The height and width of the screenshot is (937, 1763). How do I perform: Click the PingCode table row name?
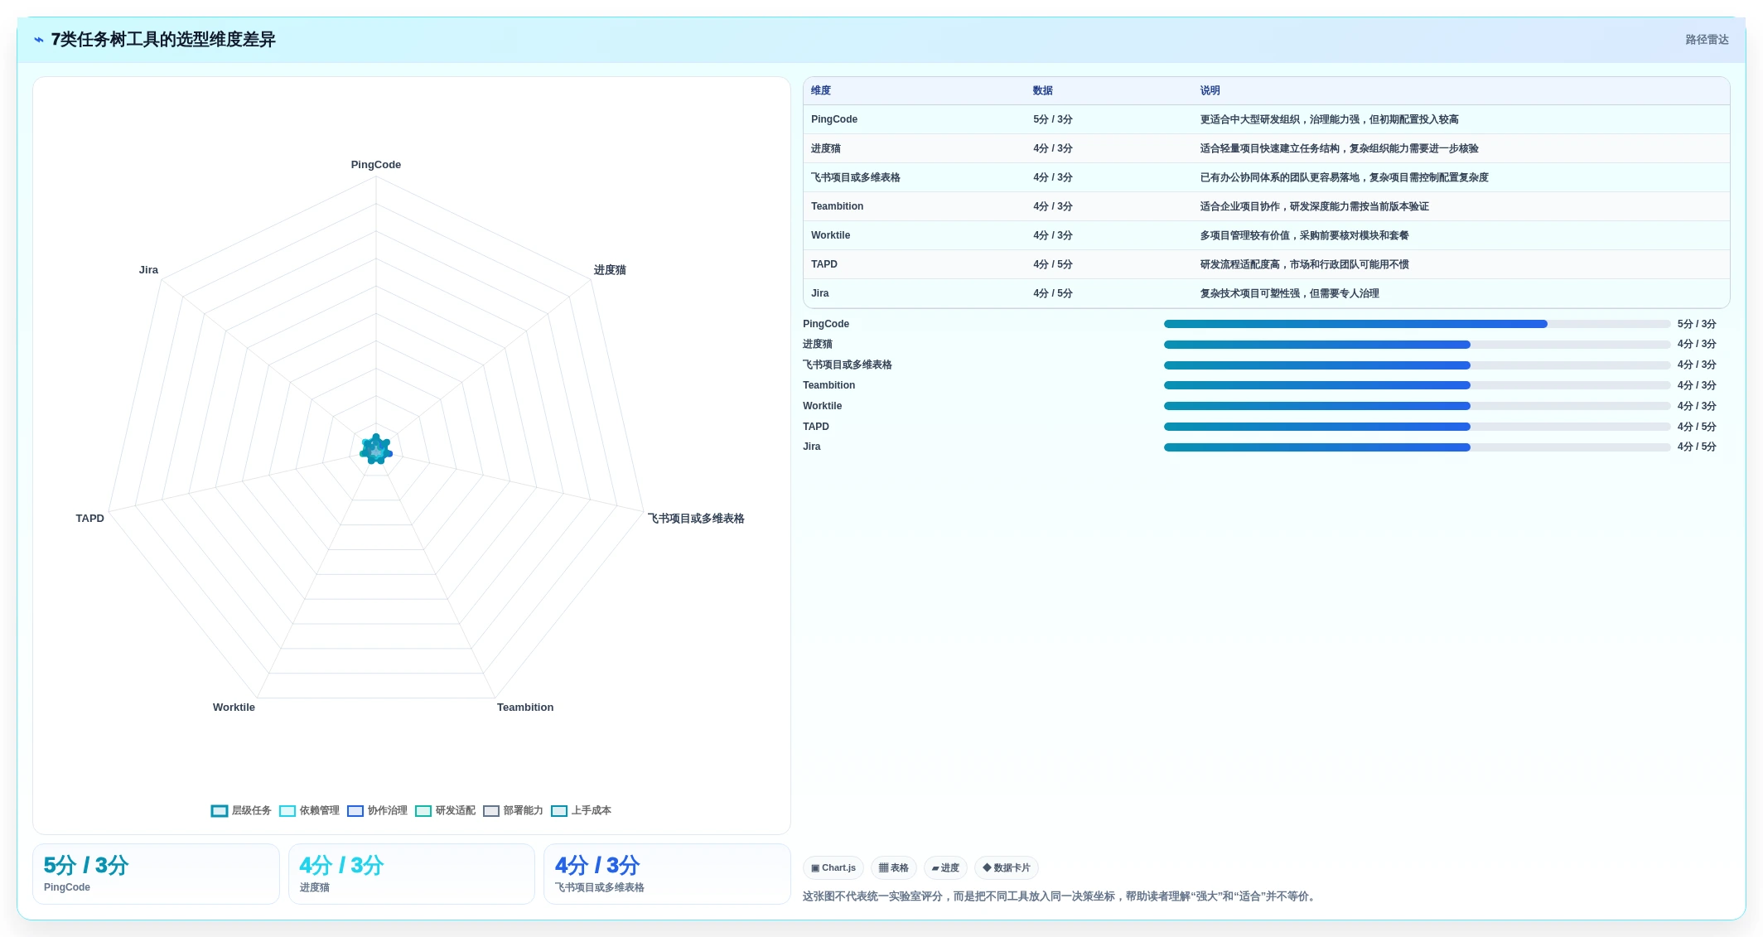pyautogui.click(x=834, y=119)
